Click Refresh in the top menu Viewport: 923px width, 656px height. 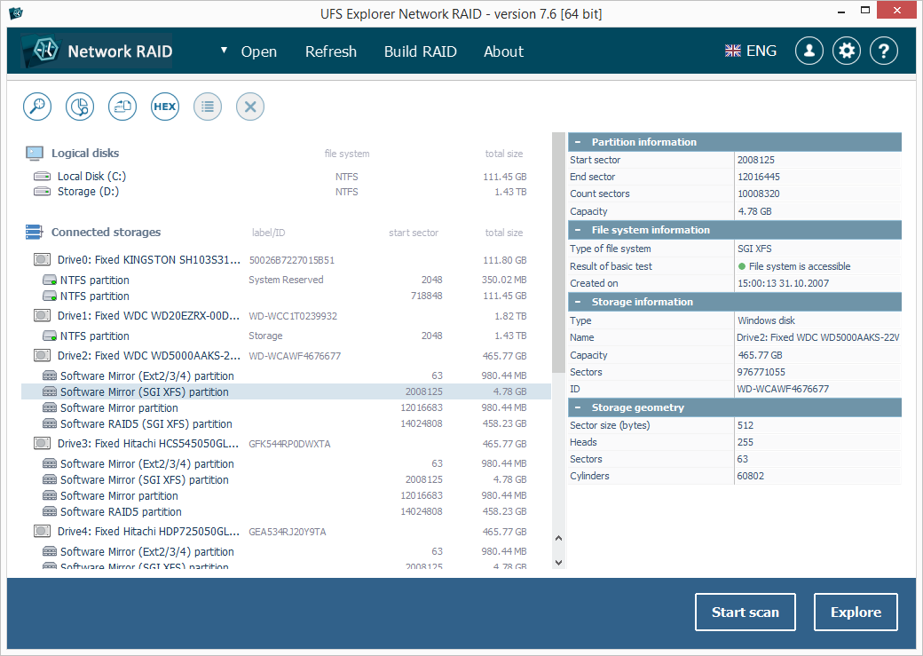[x=331, y=51]
